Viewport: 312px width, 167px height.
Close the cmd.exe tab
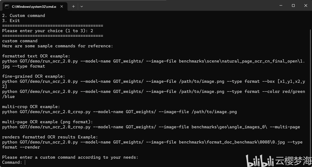point(62,6)
